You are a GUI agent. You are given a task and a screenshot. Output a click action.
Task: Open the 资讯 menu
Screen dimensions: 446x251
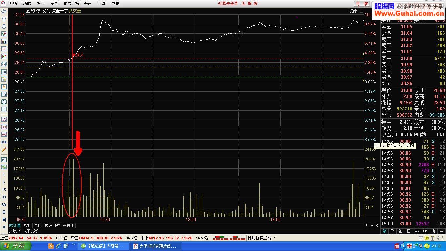point(88,4)
